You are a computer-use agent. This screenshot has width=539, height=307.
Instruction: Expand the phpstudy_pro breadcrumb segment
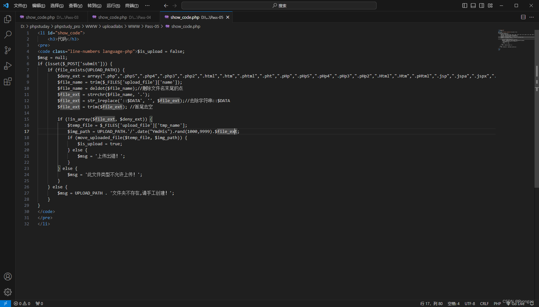coord(67,26)
